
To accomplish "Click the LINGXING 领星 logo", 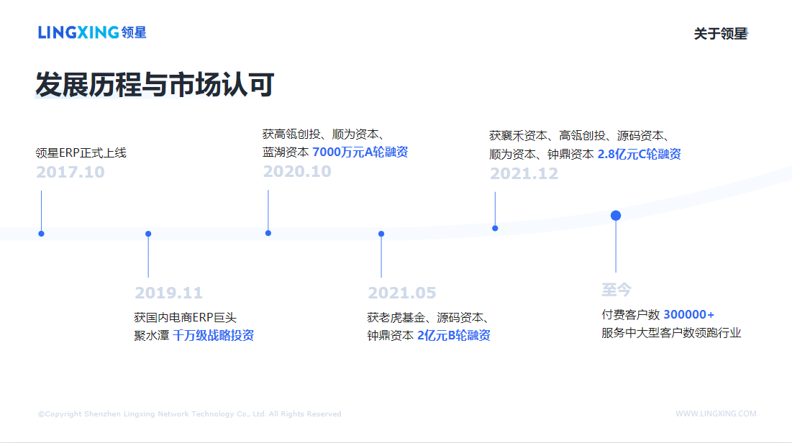I will (92, 32).
